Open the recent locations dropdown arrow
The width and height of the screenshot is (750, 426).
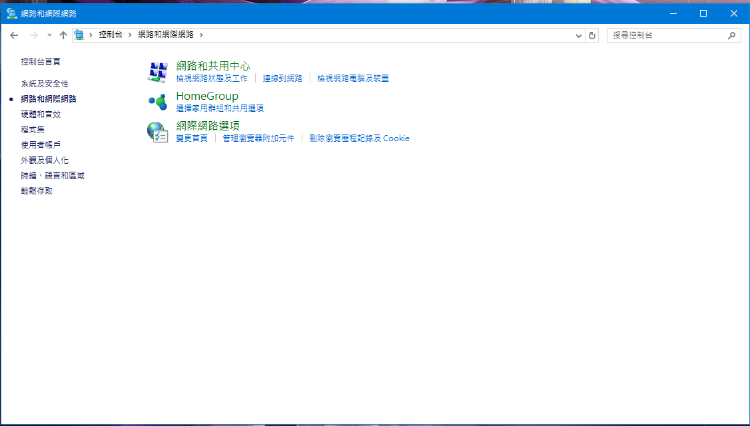pyautogui.click(x=49, y=35)
